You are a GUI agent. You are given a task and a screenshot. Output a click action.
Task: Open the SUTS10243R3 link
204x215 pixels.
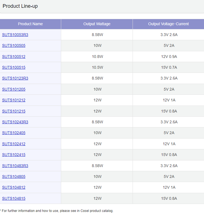click(x=15, y=122)
